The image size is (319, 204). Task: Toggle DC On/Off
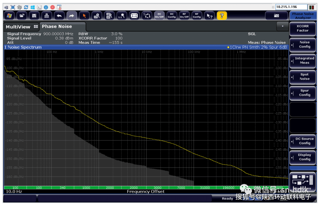pos(159,16)
